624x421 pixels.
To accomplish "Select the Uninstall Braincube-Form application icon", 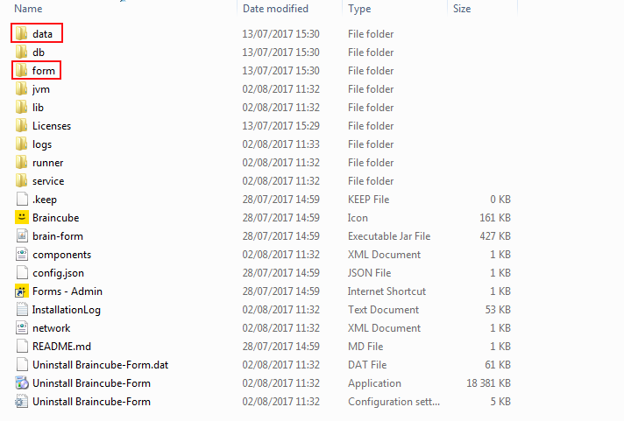I will (22, 383).
